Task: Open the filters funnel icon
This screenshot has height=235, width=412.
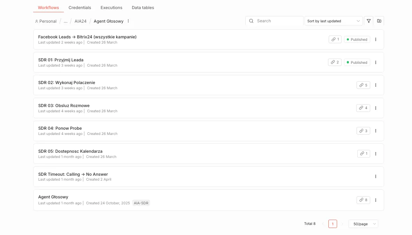Action: pyautogui.click(x=369, y=21)
